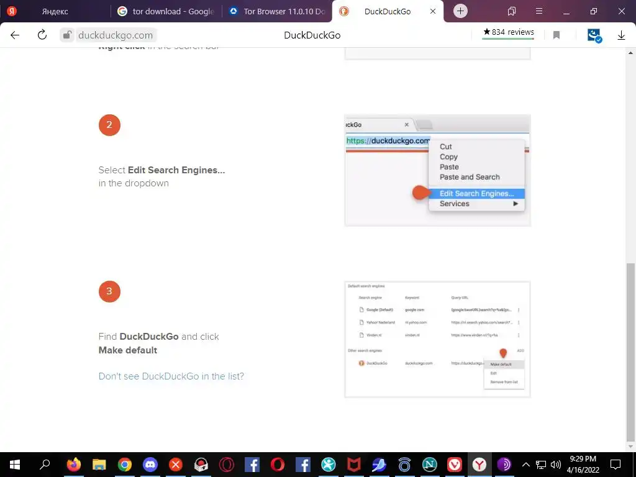Open the red X app in taskbar

(176, 465)
